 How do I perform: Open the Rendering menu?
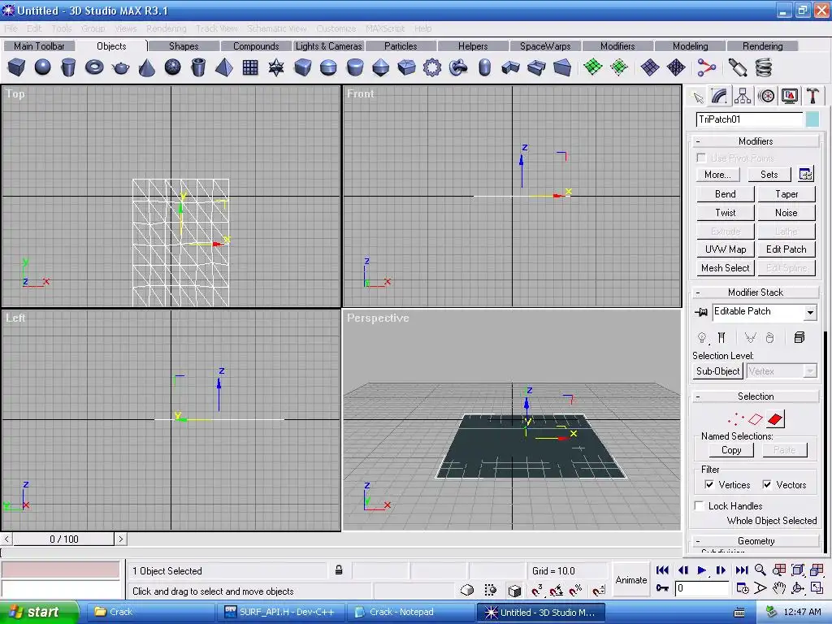click(166, 28)
